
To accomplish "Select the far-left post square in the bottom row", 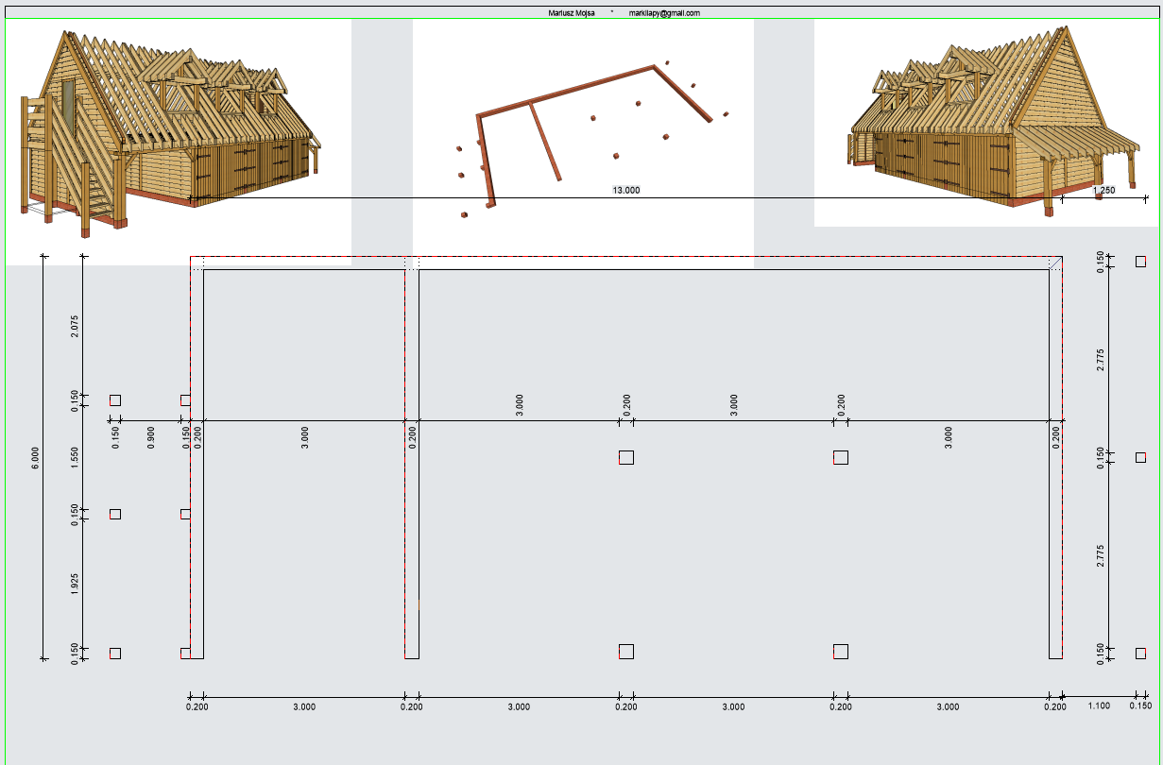I will click(115, 654).
